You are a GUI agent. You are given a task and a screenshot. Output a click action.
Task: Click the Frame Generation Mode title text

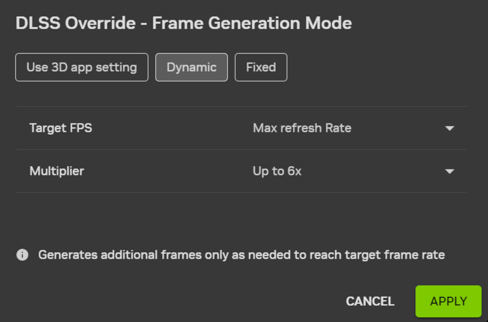252,23
